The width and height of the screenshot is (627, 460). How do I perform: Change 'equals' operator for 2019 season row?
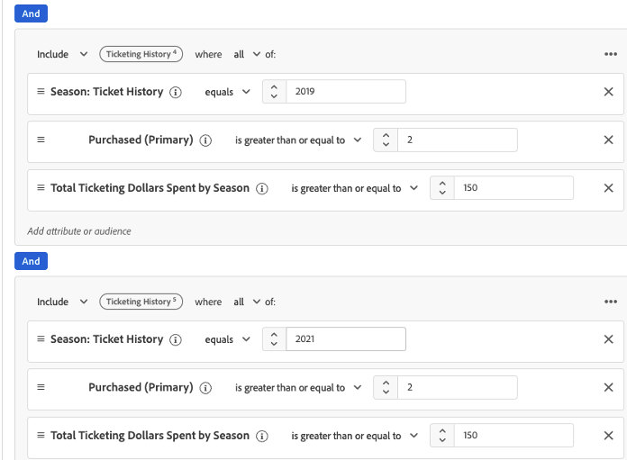tap(227, 92)
